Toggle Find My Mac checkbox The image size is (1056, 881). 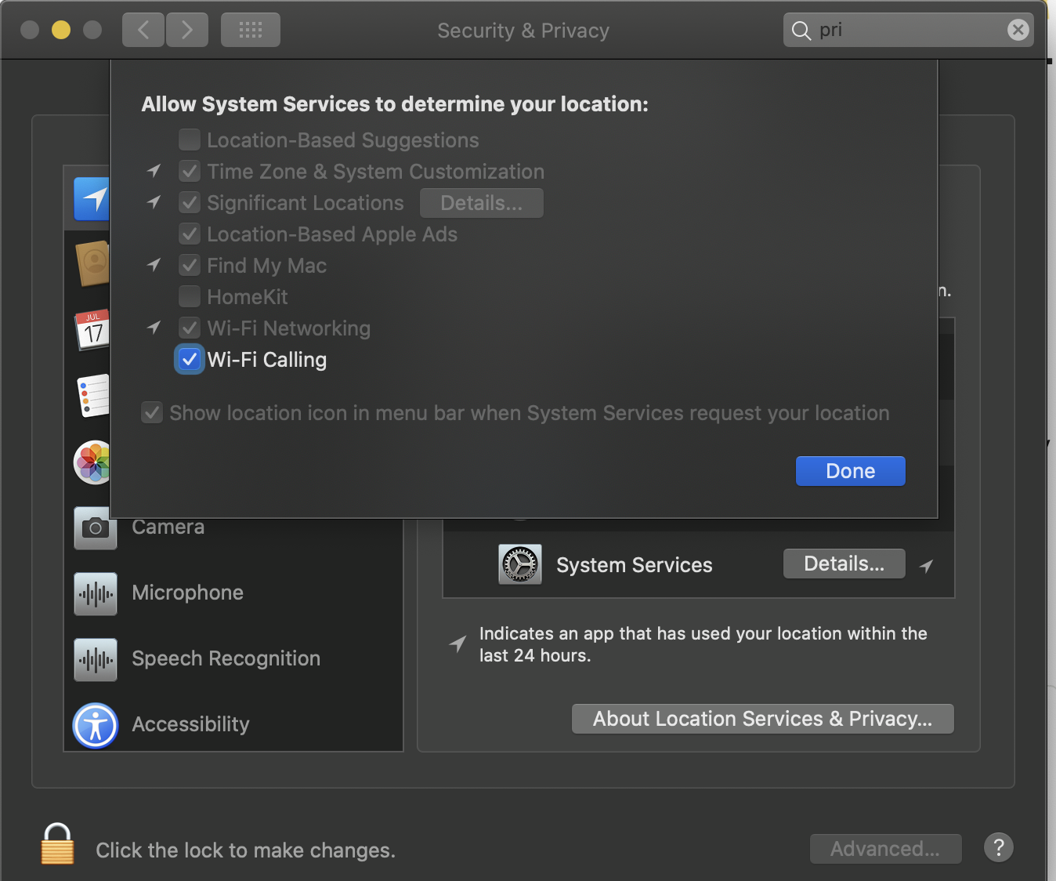coord(190,265)
